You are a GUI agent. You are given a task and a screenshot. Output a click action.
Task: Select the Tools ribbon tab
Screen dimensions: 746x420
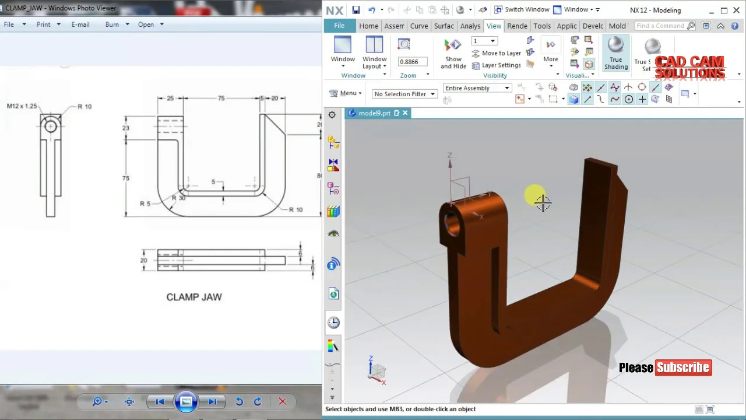542,26
